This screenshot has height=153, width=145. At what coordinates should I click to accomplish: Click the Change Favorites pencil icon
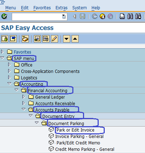55,39
